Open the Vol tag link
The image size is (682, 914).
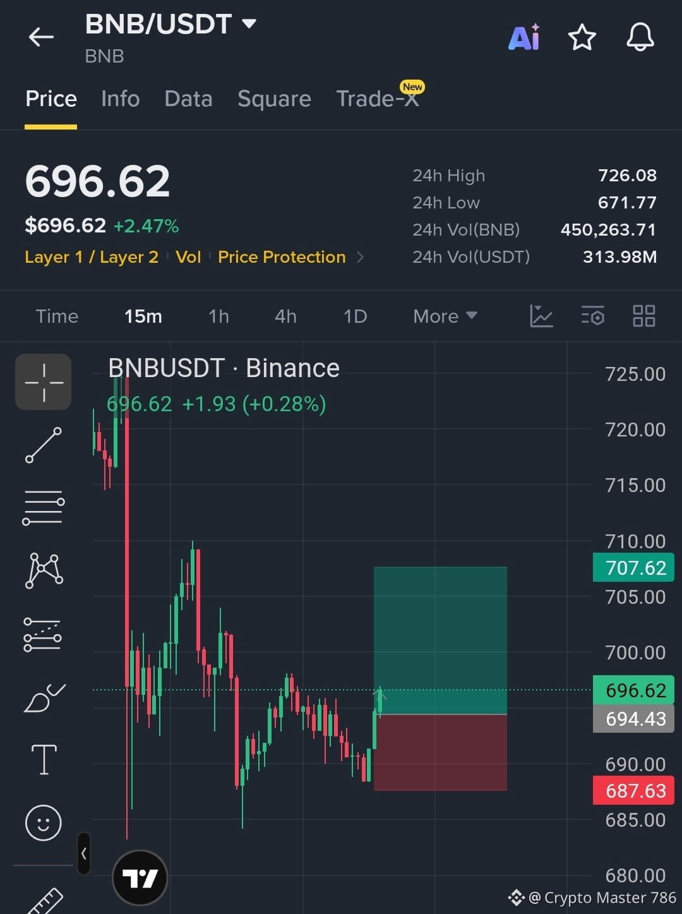pyautogui.click(x=188, y=257)
